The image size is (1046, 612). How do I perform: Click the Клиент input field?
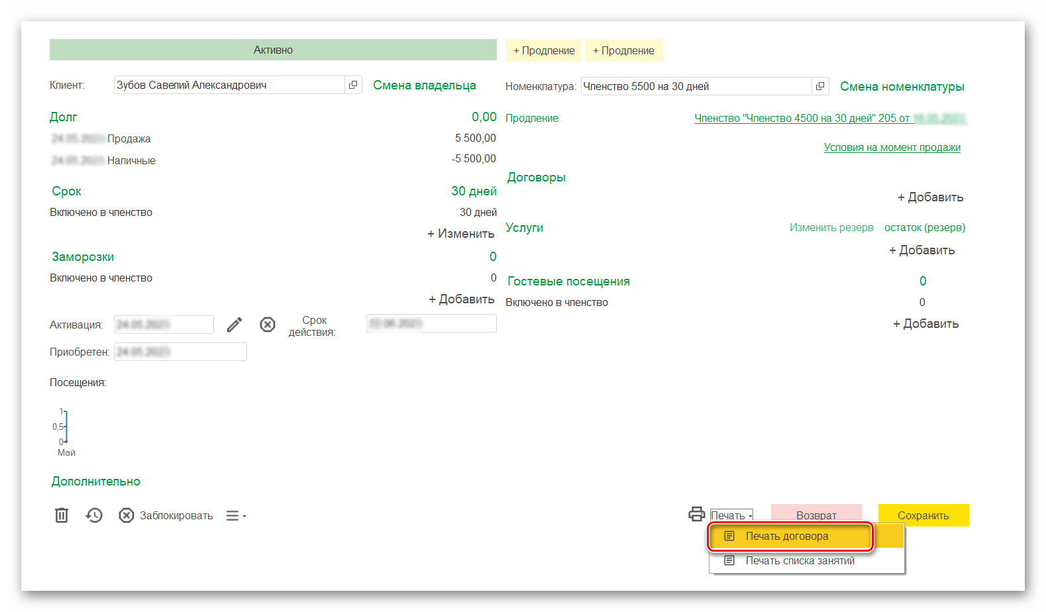pyautogui.click(x=229, y=85)
